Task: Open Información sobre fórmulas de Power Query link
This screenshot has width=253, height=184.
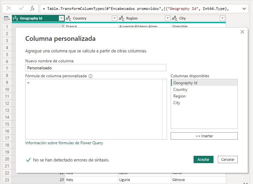Action: pos(64,143)
